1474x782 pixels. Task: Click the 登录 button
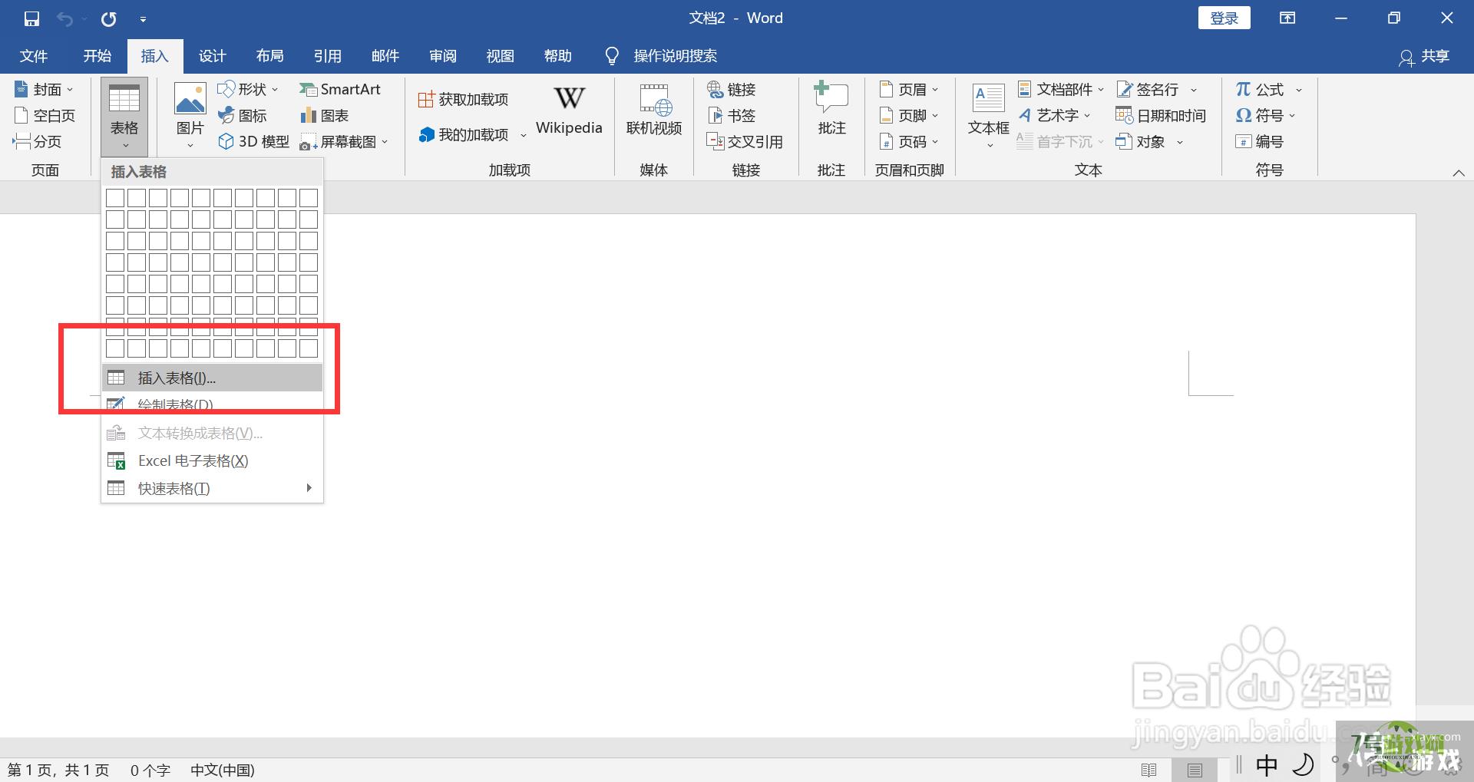pos(1224,18)
